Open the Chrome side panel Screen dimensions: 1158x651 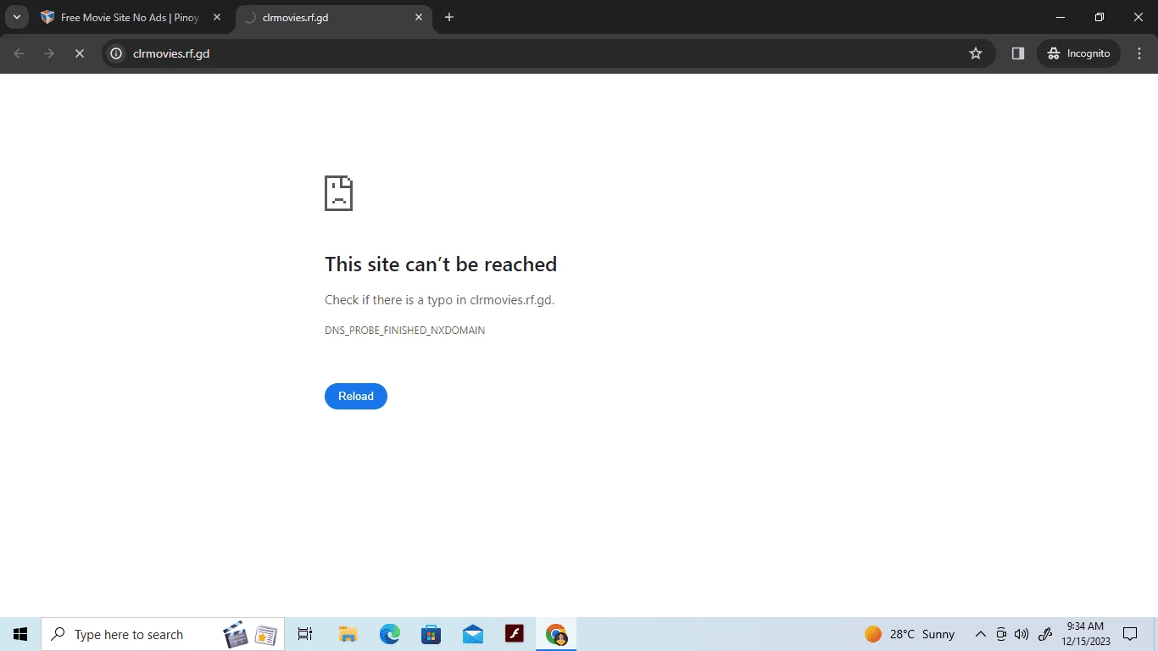click(x=1018, y=53)
